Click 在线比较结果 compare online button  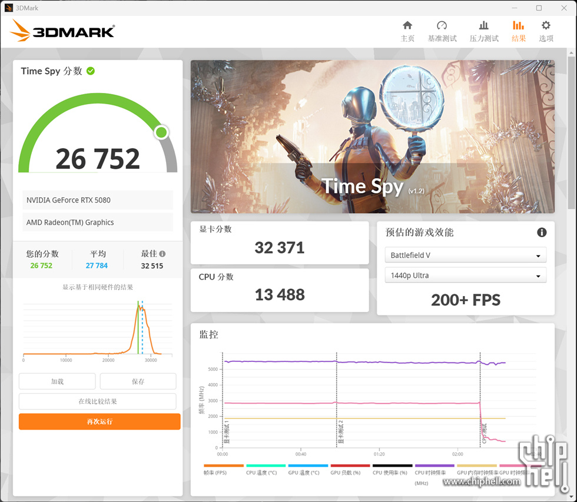coord(98,401)
